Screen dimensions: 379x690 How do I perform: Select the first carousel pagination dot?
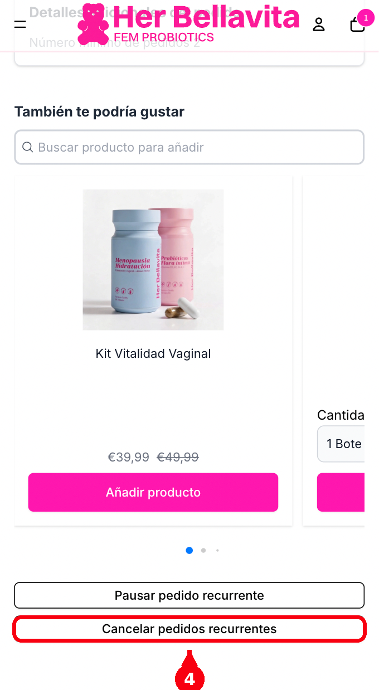click(189, 550)
